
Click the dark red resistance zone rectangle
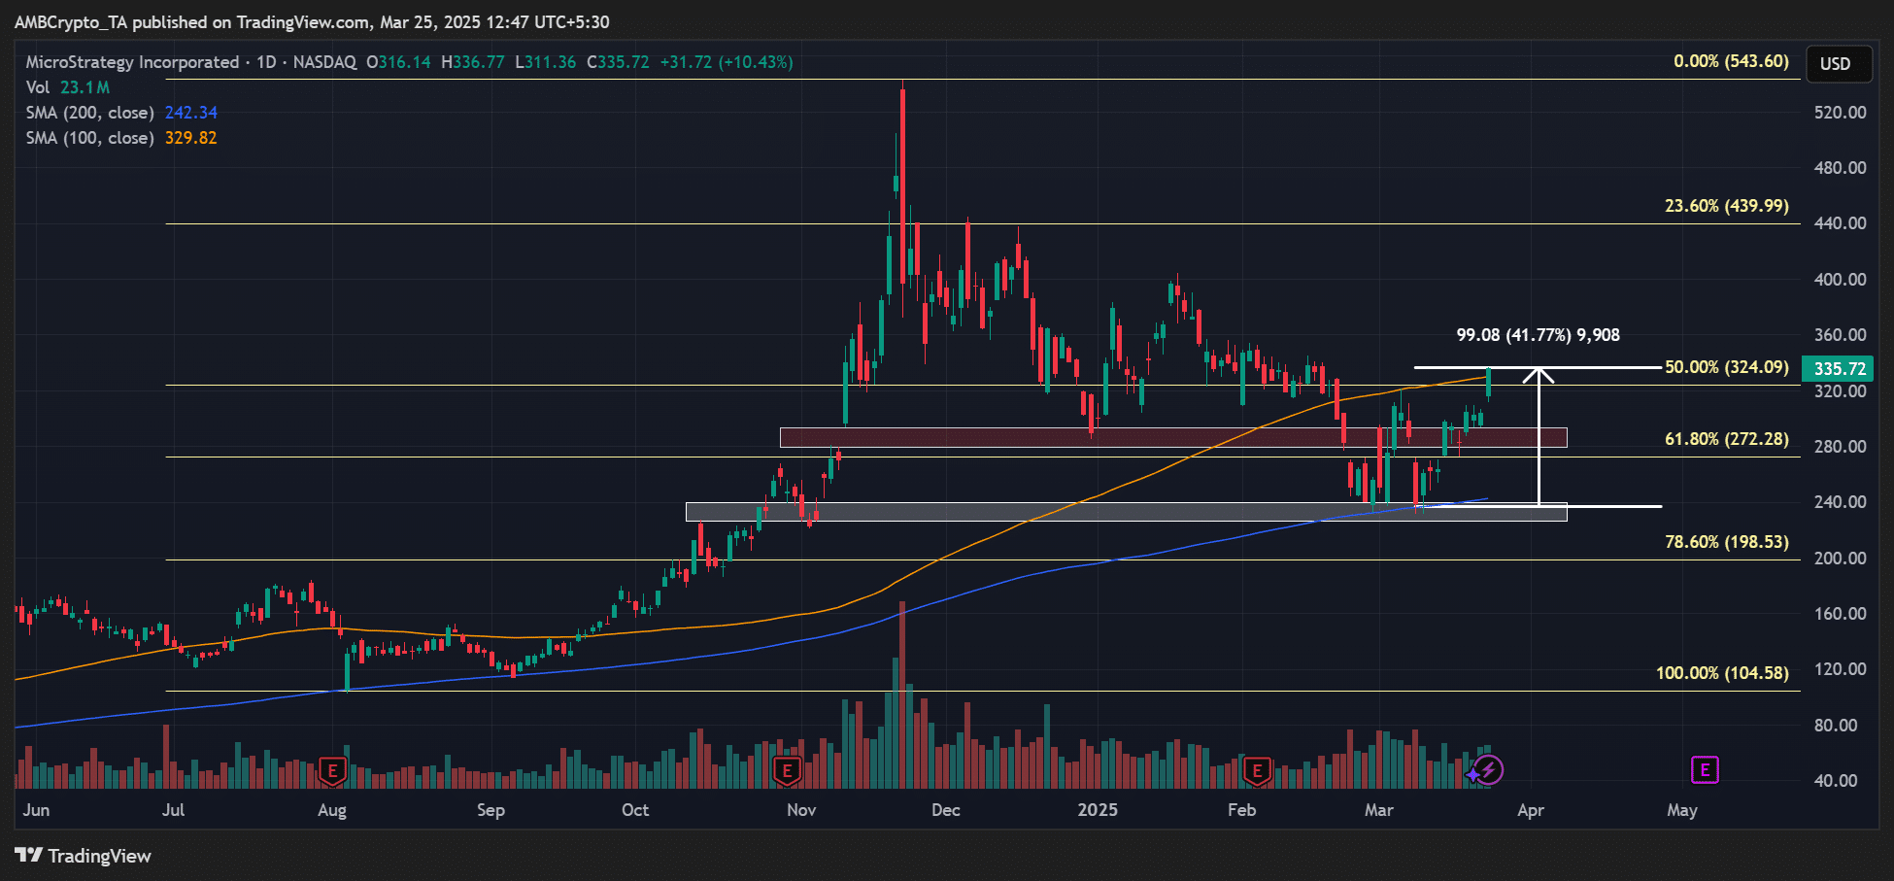click(x=1173, y=438)
